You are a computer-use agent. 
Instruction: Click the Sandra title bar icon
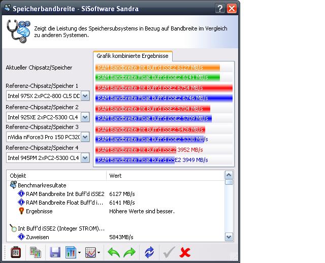click(x=8, y=8)
